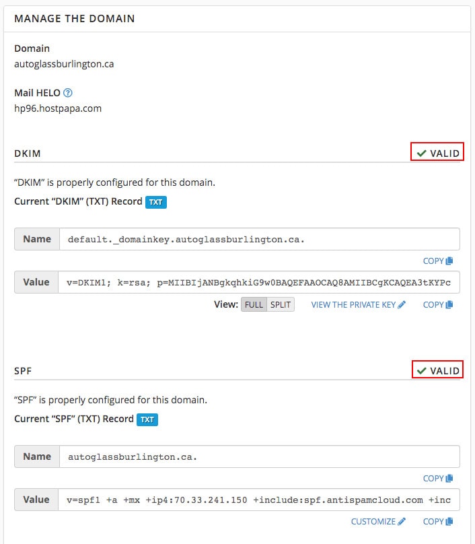Click the Mail HELO help question icon

(x=68, y=93)
